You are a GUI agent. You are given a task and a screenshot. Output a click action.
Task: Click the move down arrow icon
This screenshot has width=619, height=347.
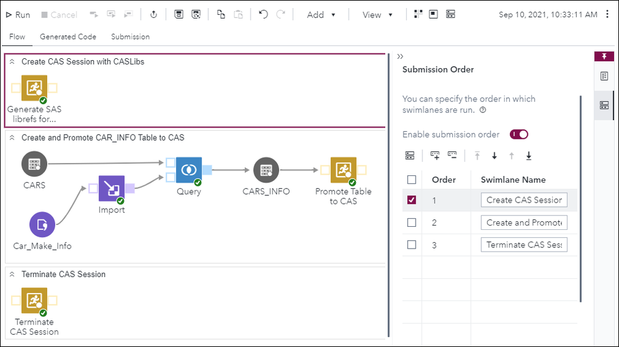494,156
